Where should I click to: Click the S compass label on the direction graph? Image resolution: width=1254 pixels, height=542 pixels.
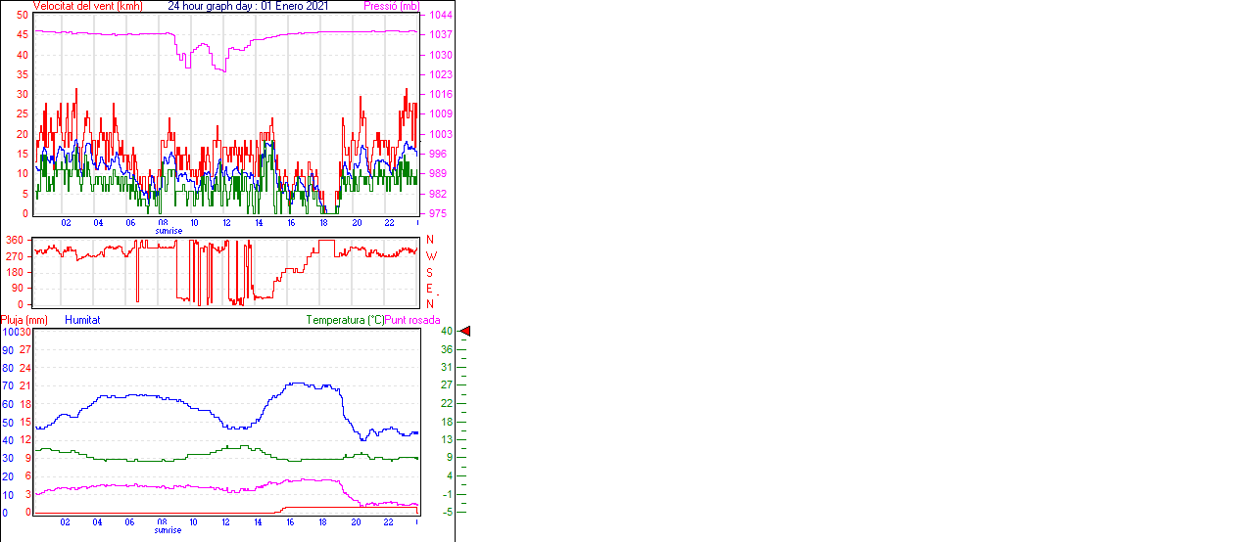click(429, 272)
